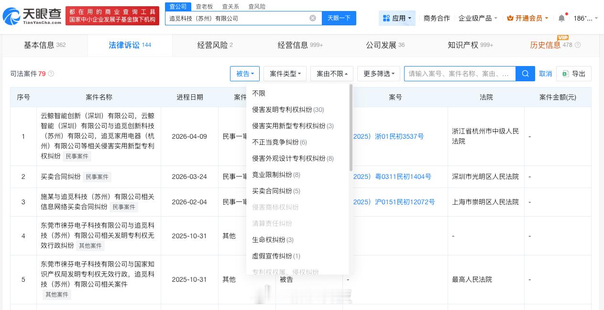Select 侵害外观设计专利权纠纷 (8) option
604x310 pixels.
[x=298, y=158]
